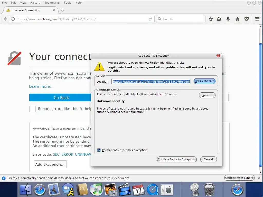This screenshot has width=263, height=197.
Task: Click the Get Certificate button
Action: 204,81
